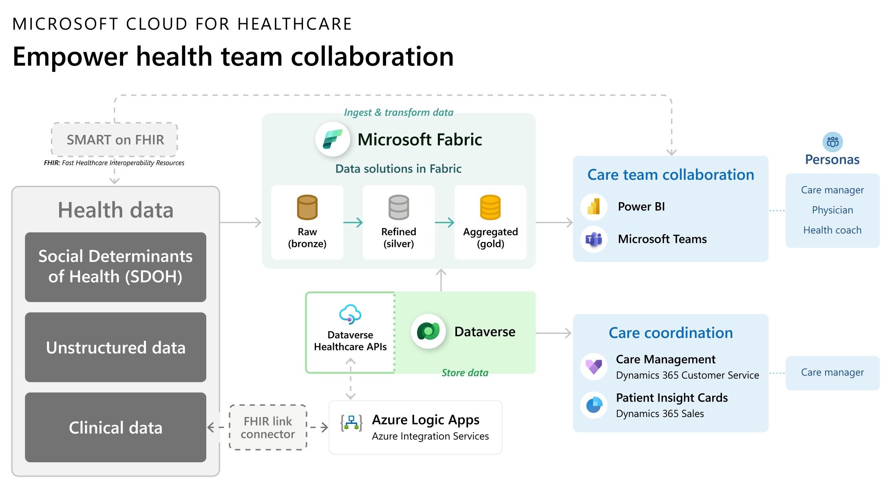This screenshot has height=490, width=892.
Task: Click the 'Aggregated (gold)' label
Action: point(490,238)
